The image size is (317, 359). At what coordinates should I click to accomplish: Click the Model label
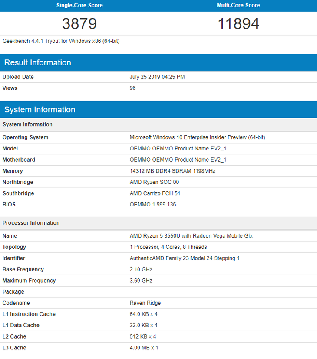coord(10,149)
